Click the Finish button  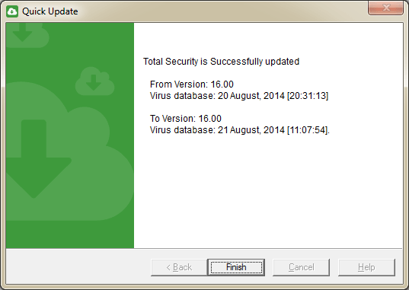[x=236, y=267]
